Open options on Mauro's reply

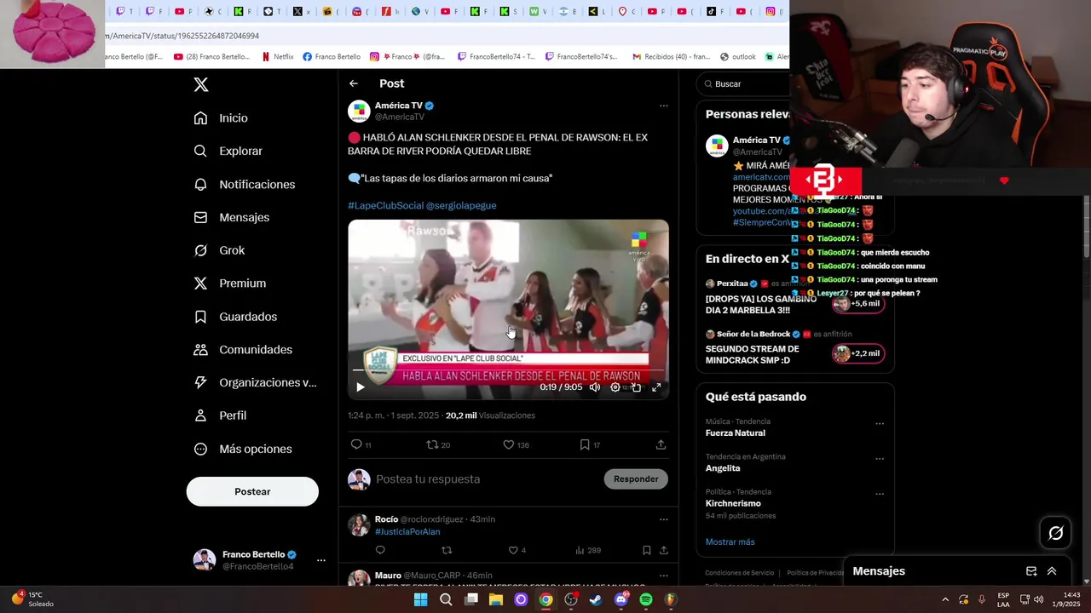(664, 576)
